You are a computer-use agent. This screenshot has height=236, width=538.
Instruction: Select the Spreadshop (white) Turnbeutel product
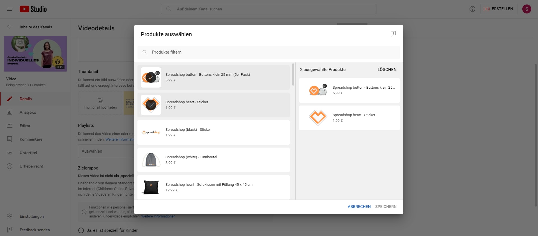click(213, 160)
